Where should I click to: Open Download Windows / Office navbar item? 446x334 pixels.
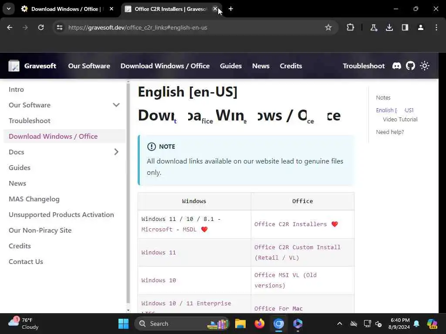pos(165,66)
